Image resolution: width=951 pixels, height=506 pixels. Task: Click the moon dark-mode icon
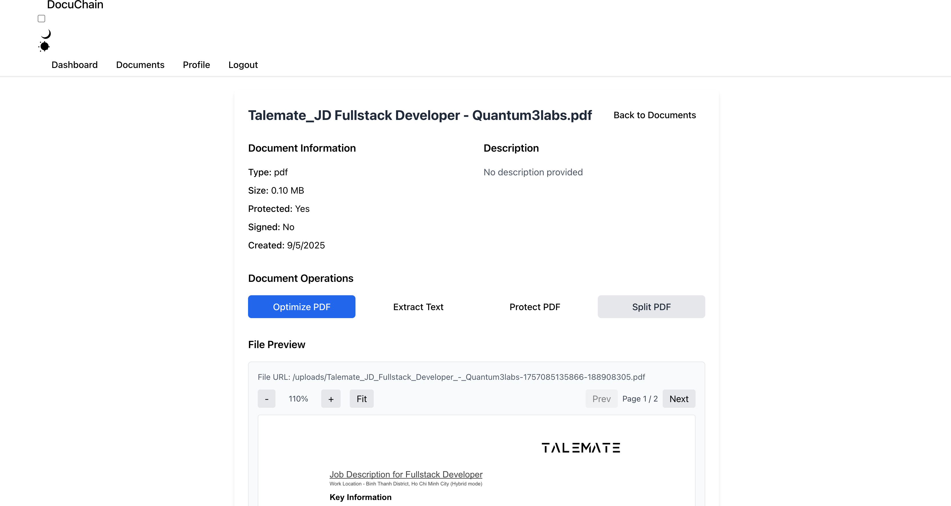pos(46,34)
